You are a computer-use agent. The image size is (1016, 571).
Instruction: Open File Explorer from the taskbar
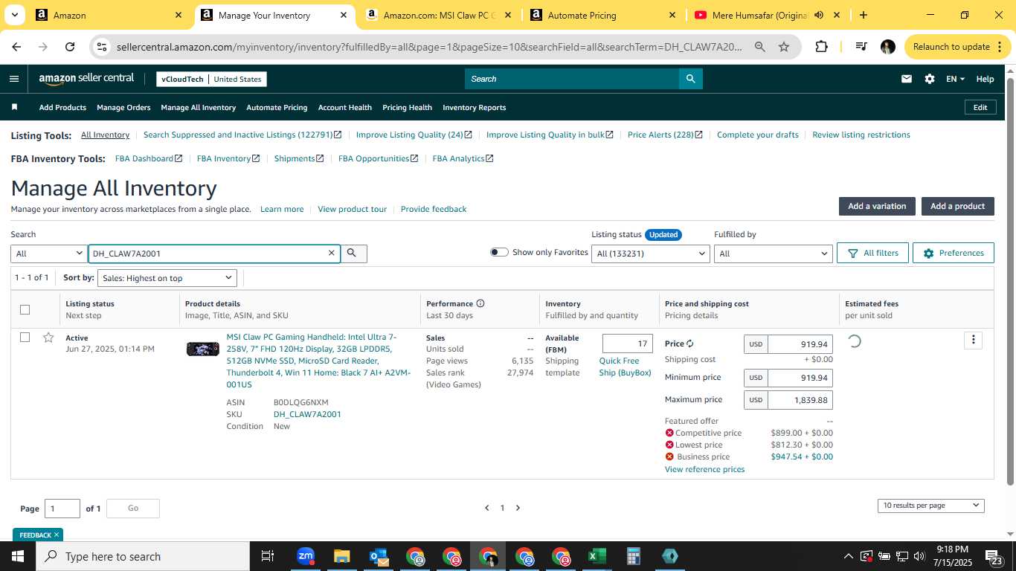(x=341, y=556)
